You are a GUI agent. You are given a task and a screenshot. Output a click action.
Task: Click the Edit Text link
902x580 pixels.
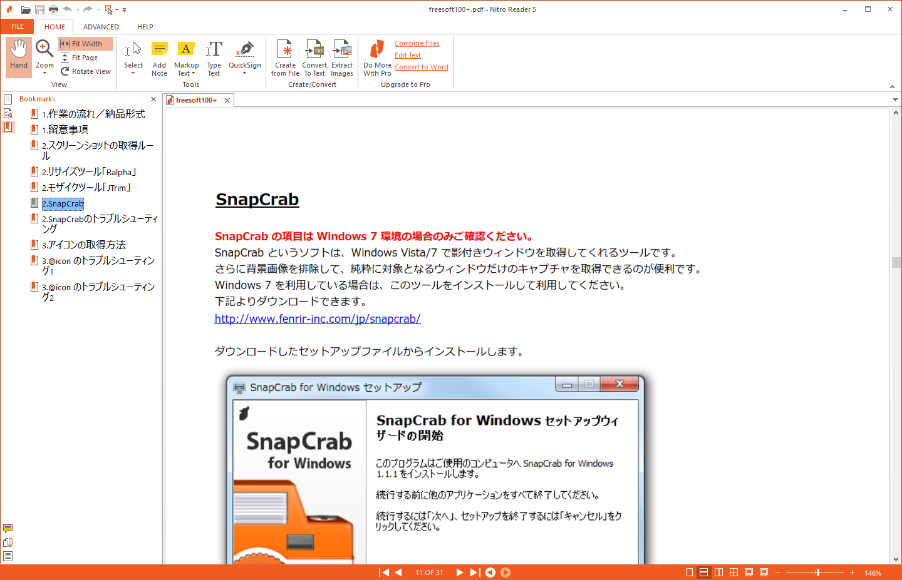click(408, 55)
